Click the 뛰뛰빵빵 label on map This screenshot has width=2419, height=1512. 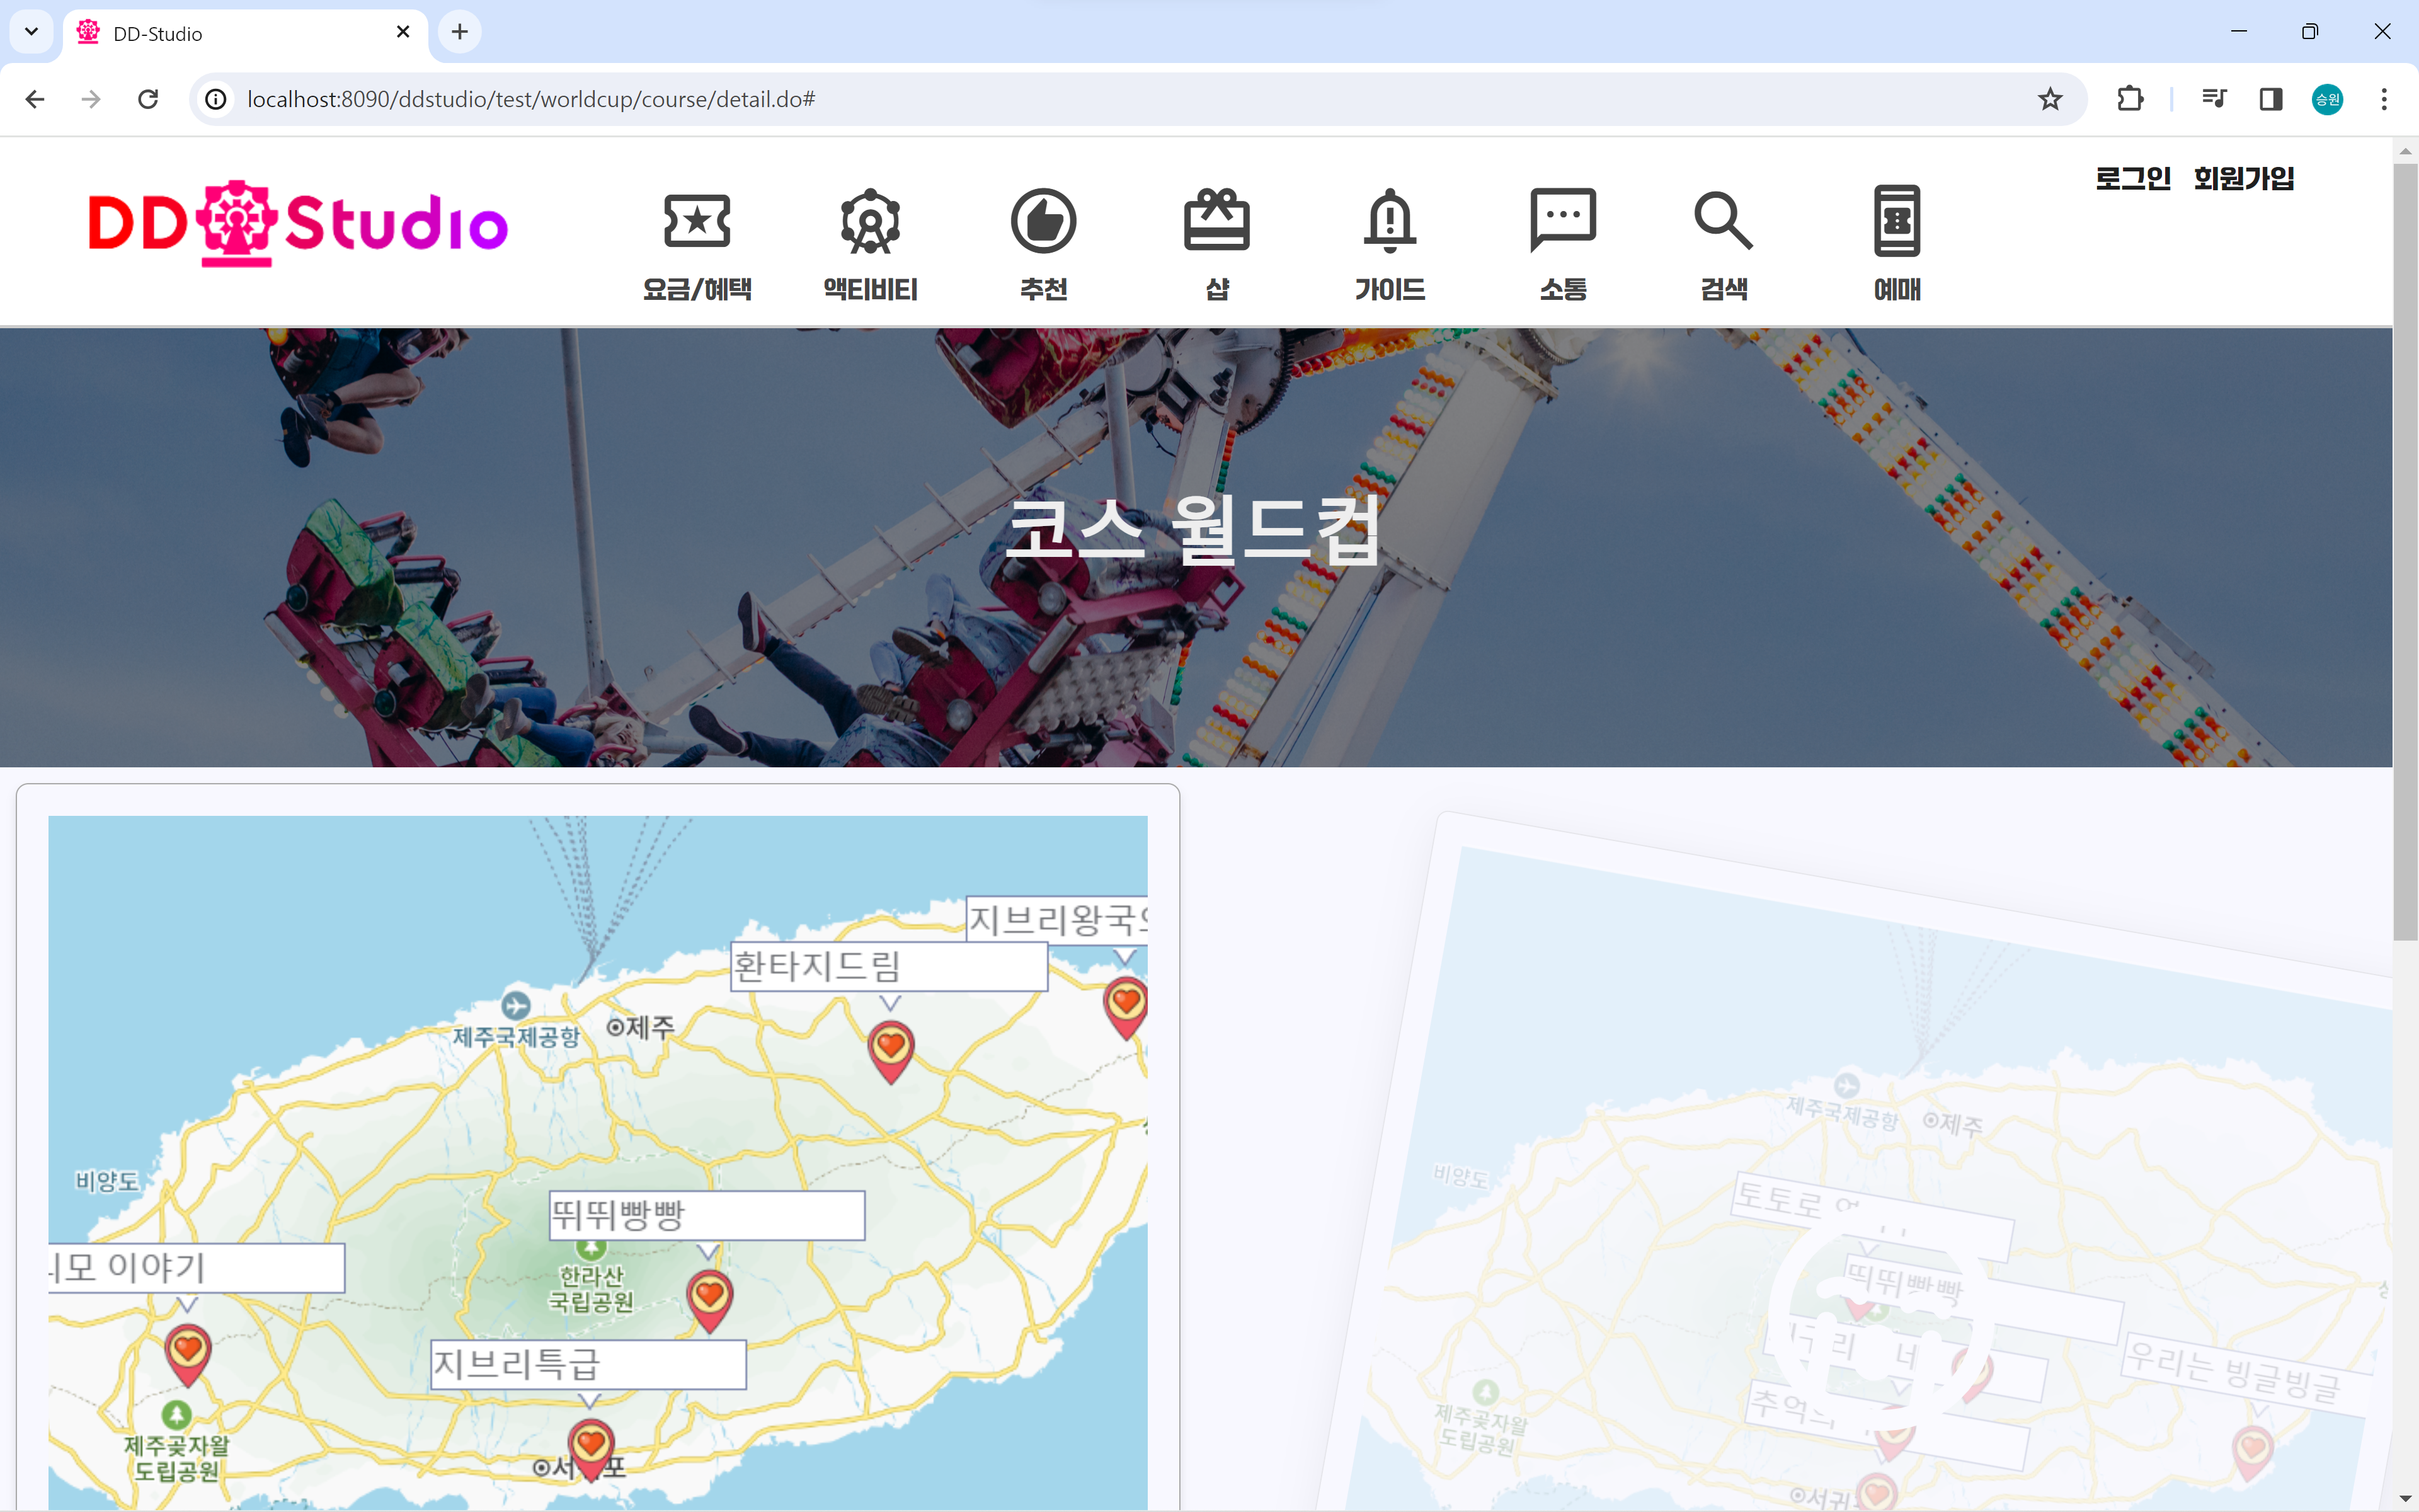click(x=707, y=1215)
